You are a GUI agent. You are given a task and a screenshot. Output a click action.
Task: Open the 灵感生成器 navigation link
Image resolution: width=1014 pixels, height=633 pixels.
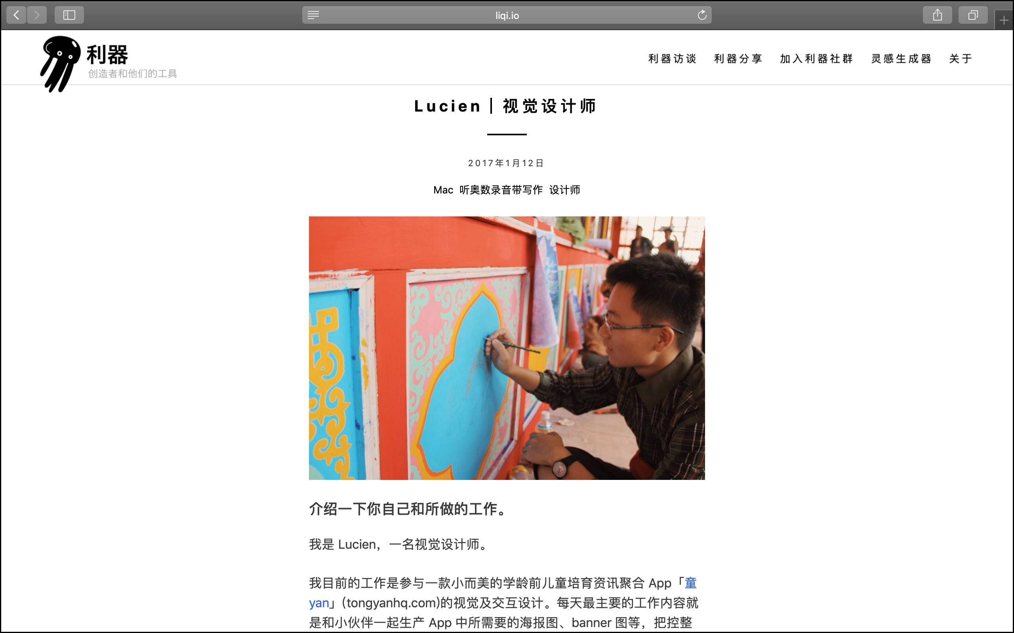coord(901,59)
